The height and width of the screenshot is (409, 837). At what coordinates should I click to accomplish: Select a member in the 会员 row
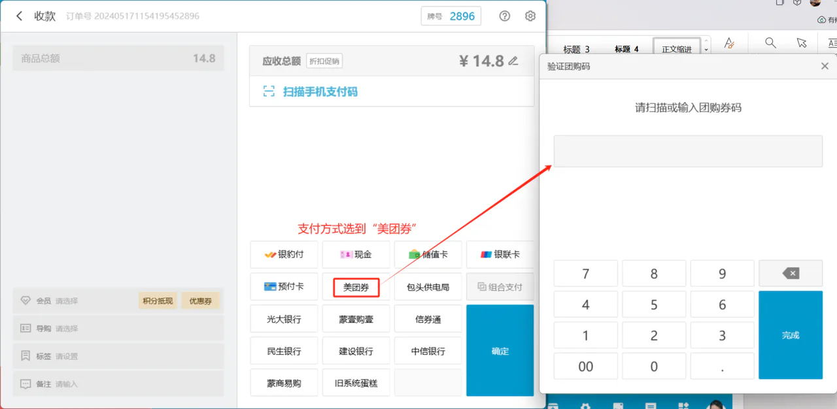coord(118,301)
